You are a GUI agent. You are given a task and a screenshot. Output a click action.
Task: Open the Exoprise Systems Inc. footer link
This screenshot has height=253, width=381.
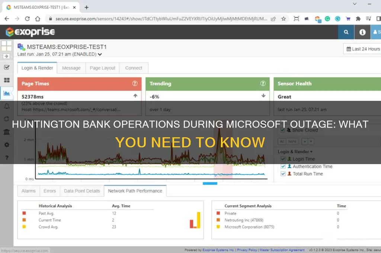click(218, 250)
